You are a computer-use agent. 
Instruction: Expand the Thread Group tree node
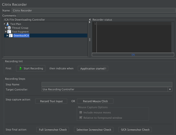tap(6, 28)
